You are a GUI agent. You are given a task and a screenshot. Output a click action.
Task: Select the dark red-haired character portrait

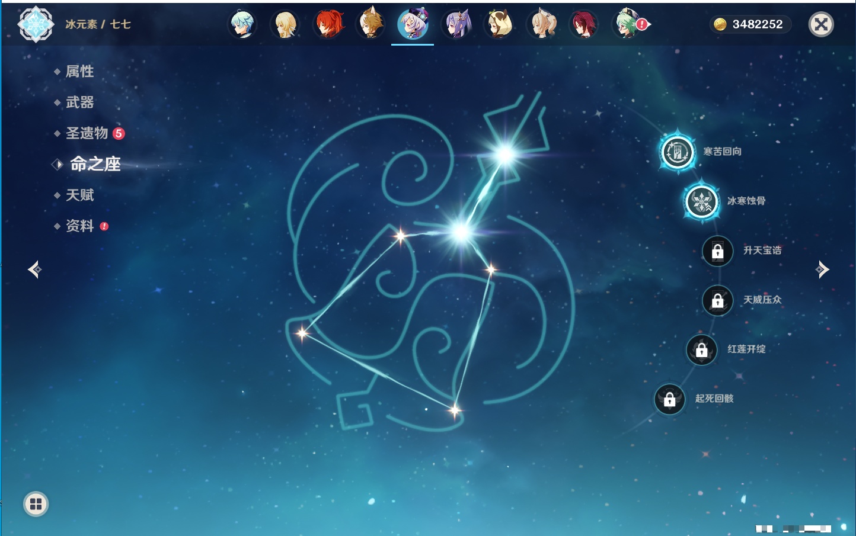click(584, 24)
